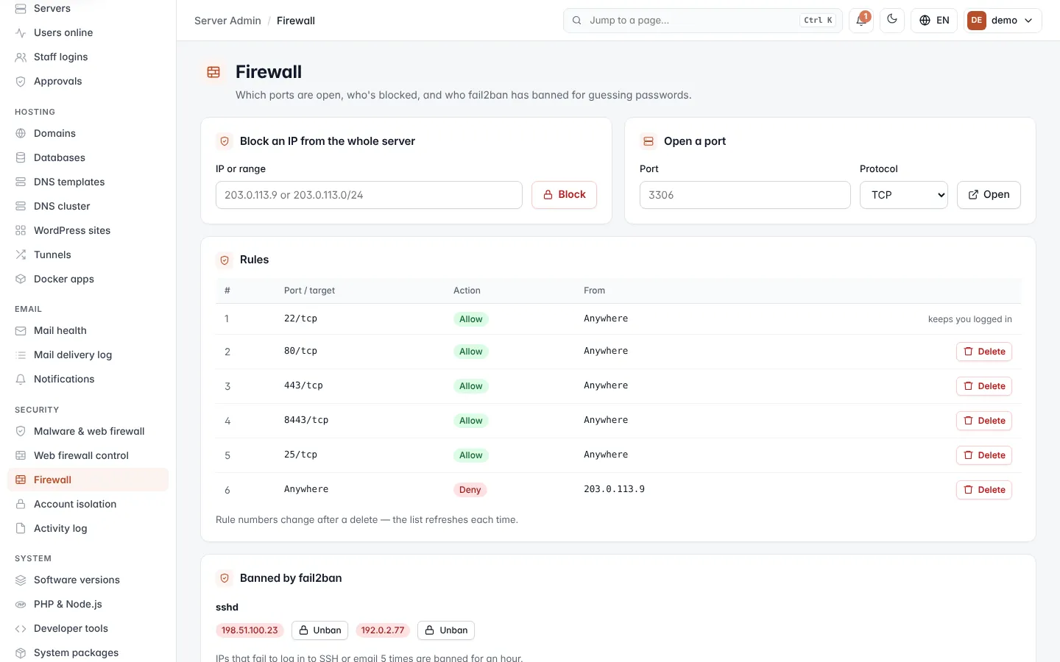Viewport: 1060px width, 662px height.
Task: Click the WordPress sites grid icon
Action: click(21, 230)
